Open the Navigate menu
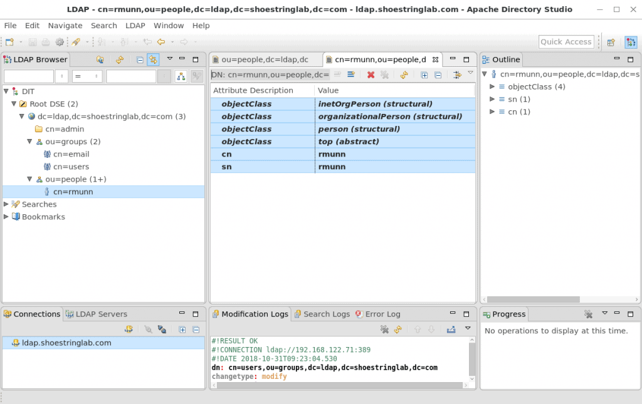Screen dimensions: 642x404 click(x=65, y=26)
